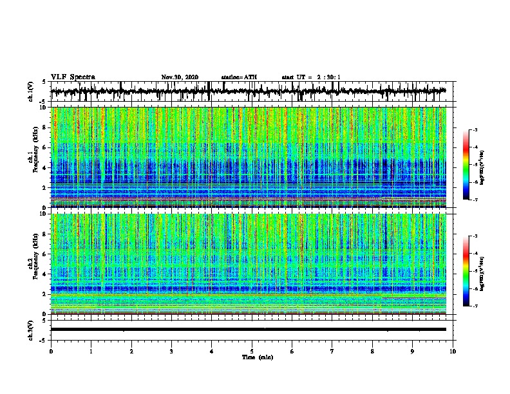The image size is (510, 394).
Task: Click the '8' minute tick label on time axis
Action: point(372,352)
